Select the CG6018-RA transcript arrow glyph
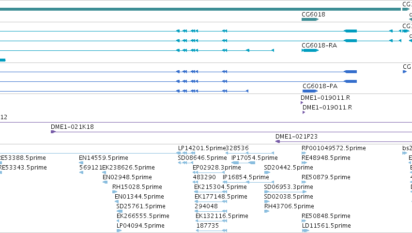 click(x=310, y=50)
